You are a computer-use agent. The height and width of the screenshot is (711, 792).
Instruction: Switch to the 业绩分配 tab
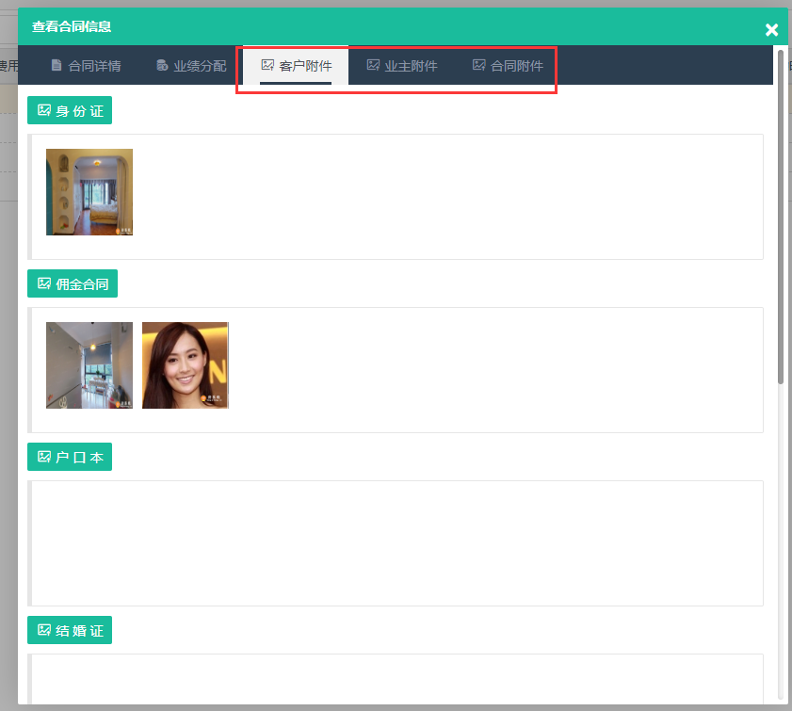coord(191,66)
